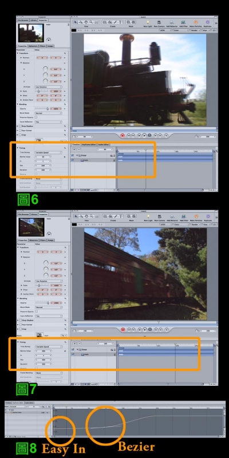
Task: Open the canvas Render menu in figure 6
Action: click(x=195, y=30)
